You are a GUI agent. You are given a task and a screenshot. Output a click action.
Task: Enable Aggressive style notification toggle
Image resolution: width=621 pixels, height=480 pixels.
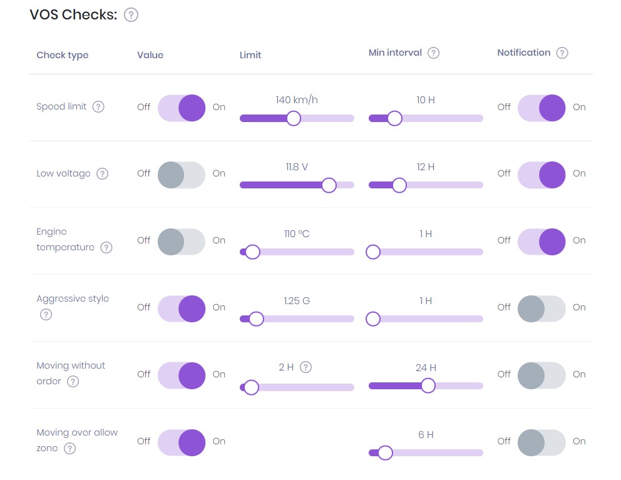coord(541,308)
